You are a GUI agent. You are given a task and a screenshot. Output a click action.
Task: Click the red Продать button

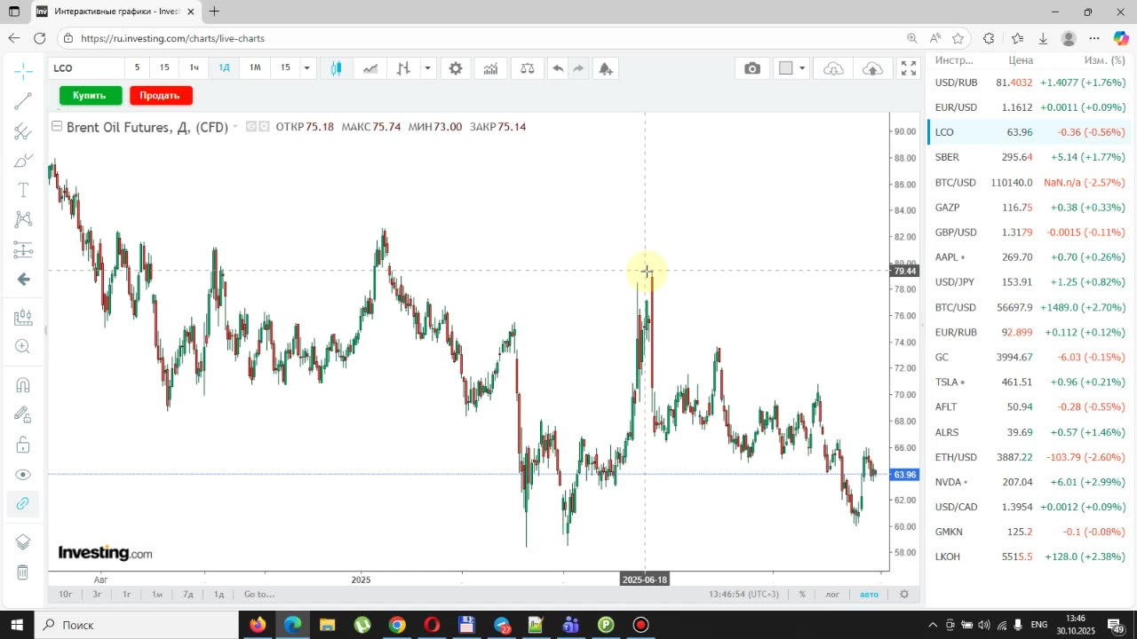(160, 95)
